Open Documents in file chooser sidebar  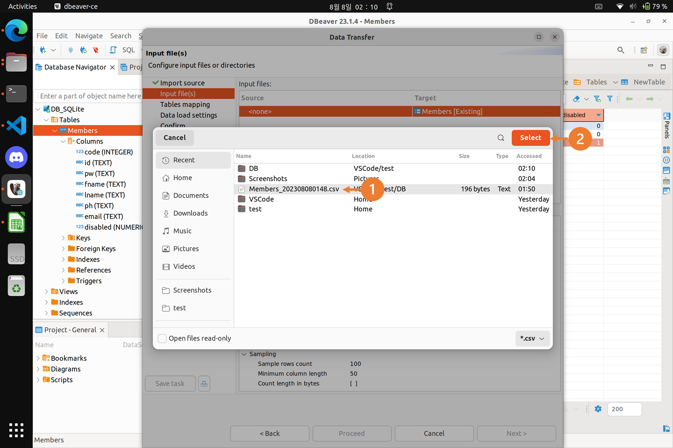[193, 196]
